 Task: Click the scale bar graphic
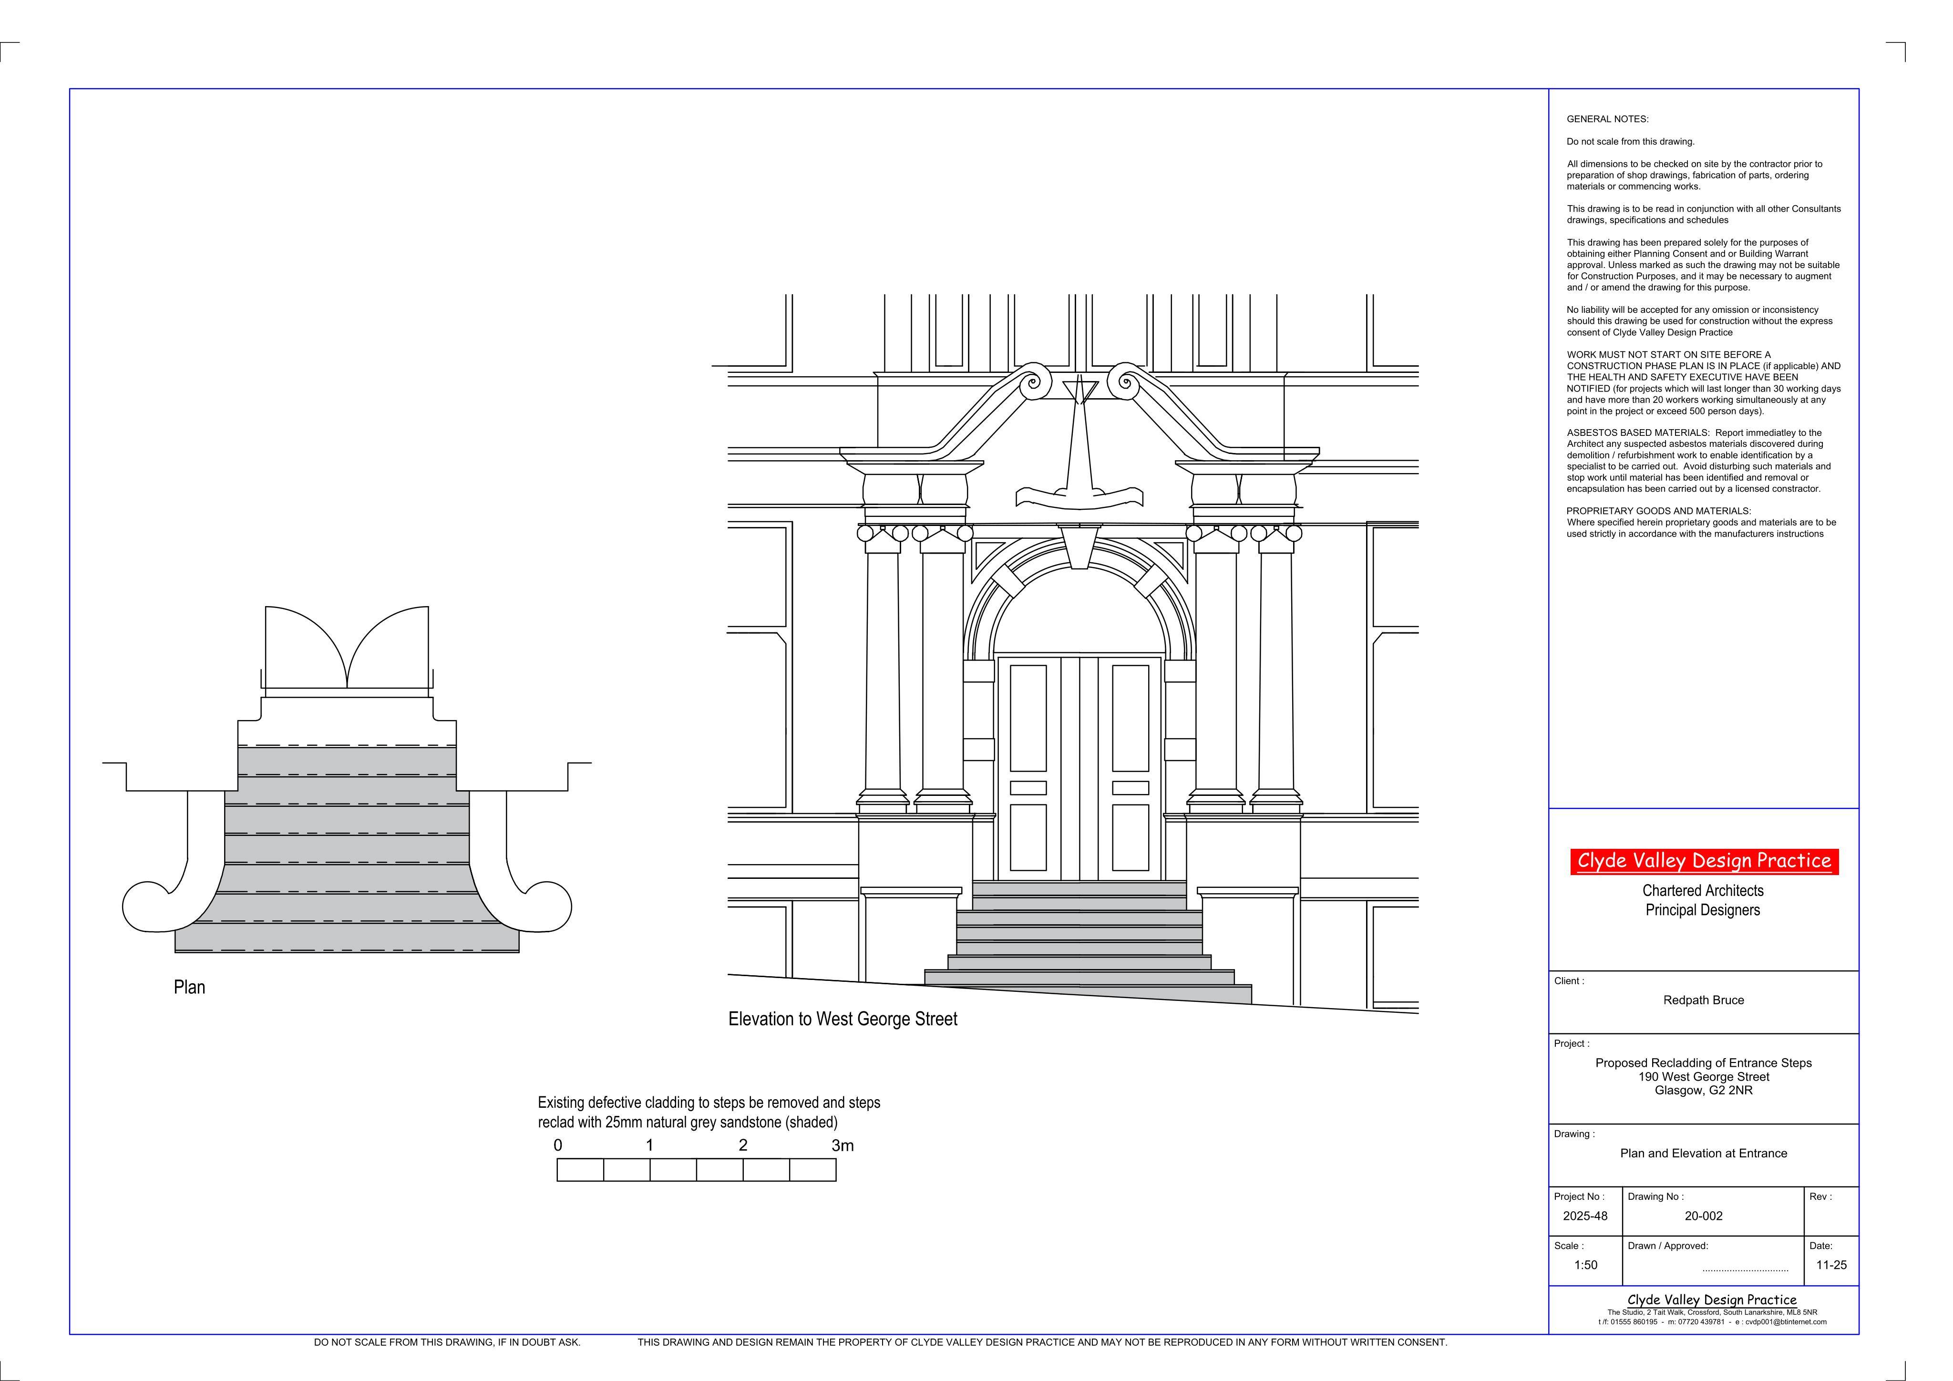point(697,1170)
